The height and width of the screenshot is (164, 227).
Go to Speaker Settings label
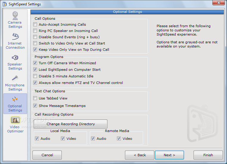tap(15, 66)
